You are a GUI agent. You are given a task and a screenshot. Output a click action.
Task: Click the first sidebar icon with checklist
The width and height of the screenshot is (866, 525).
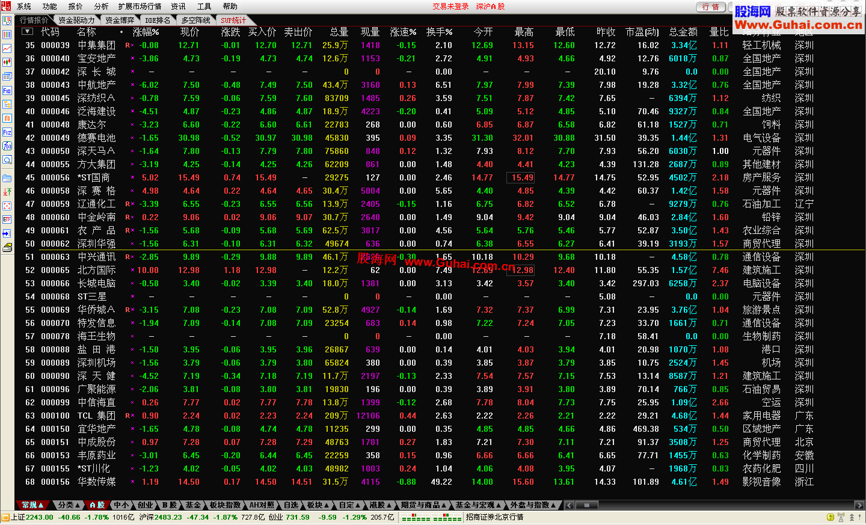(7, 20)
